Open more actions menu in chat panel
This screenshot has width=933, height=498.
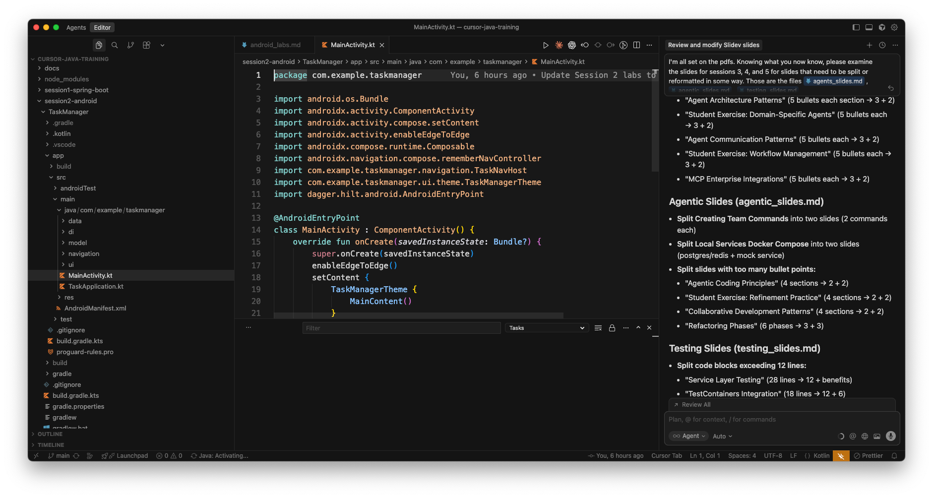[895, 45]
